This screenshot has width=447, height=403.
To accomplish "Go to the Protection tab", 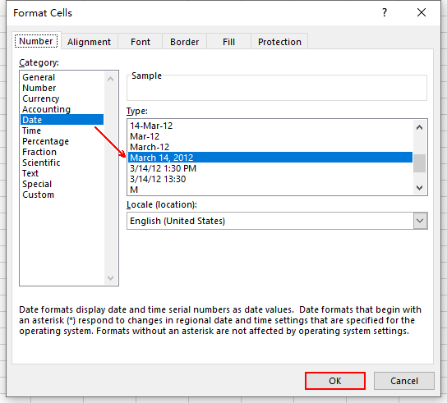I will click(279, 42).
